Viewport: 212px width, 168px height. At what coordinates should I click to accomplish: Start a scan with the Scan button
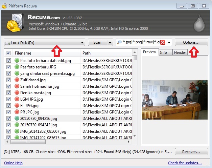click(97, 43)
